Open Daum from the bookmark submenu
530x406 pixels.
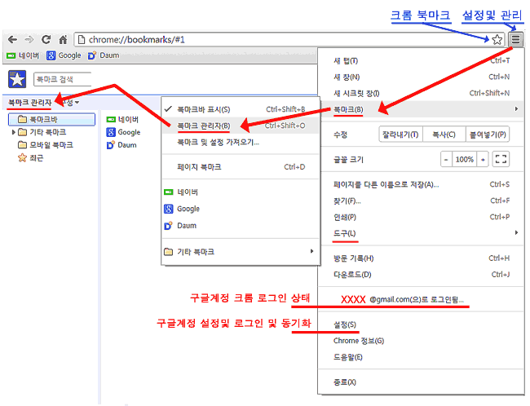(241, 226)
